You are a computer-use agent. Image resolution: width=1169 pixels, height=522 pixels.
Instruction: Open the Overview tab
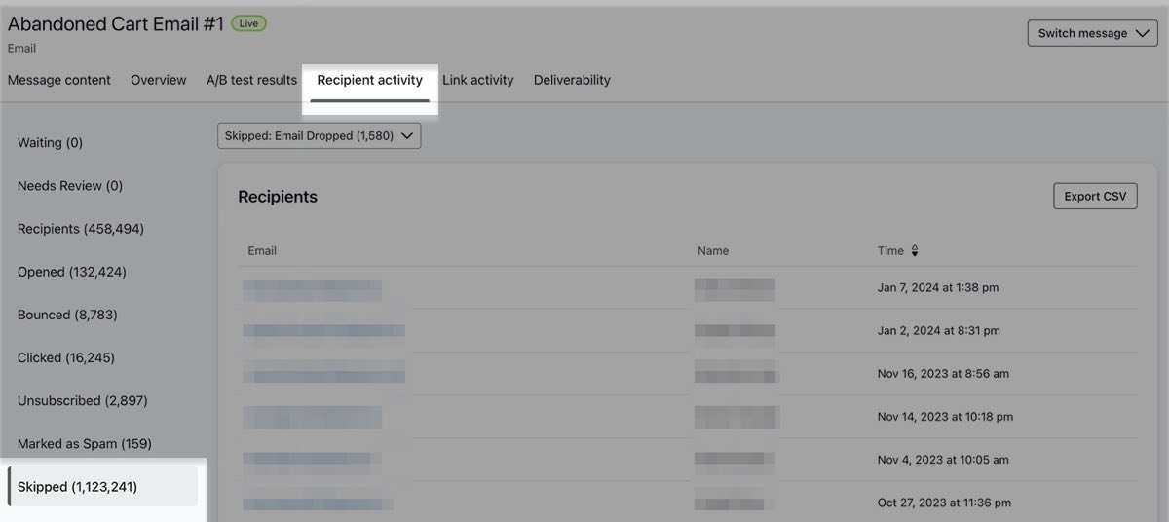click(x=158, y=80)
